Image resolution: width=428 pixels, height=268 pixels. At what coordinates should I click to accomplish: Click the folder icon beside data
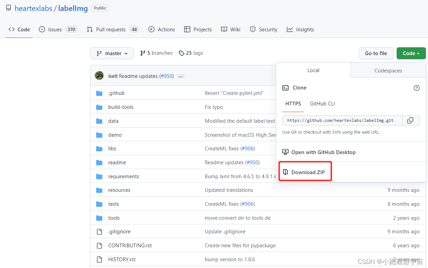point(99,121)
